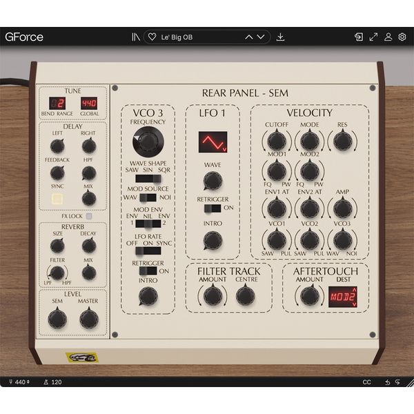
Task: Click the Velocity RES knob
Action: click(342, 141)
